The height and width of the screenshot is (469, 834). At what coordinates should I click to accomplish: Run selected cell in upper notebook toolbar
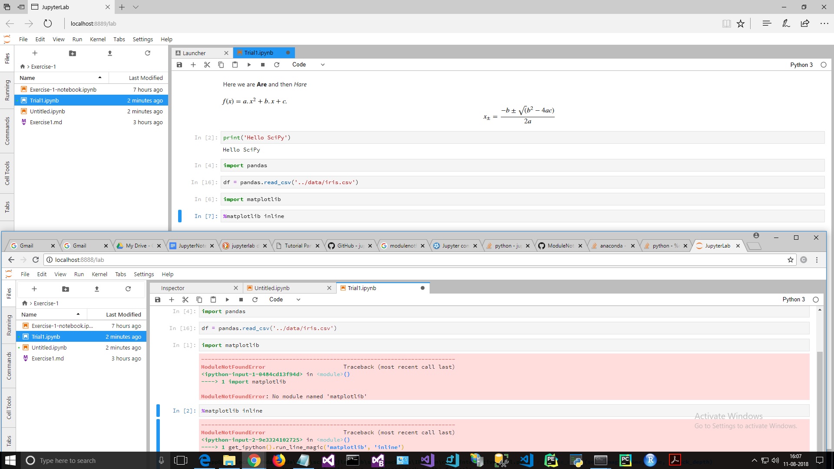[249, 65]
